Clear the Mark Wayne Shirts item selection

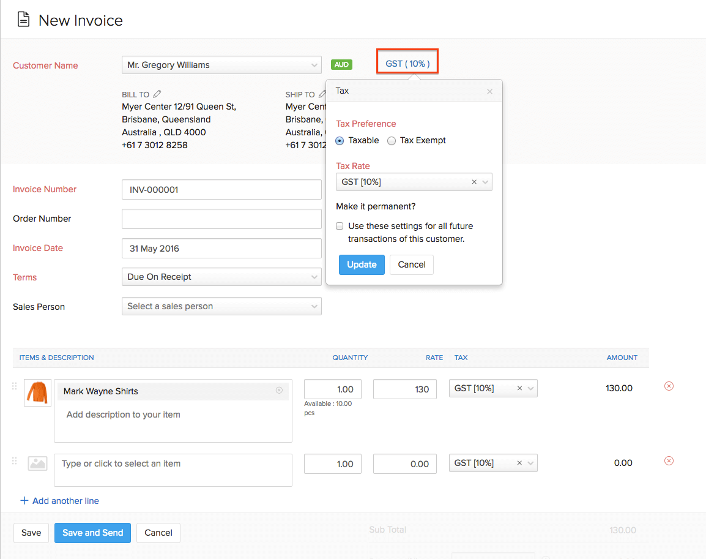pos(279,391)
